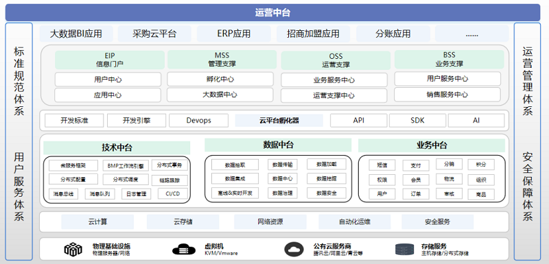This screenshot has width=549, height=264.
Task: Click the 云存储 box
Action: [x=183, y=222]
